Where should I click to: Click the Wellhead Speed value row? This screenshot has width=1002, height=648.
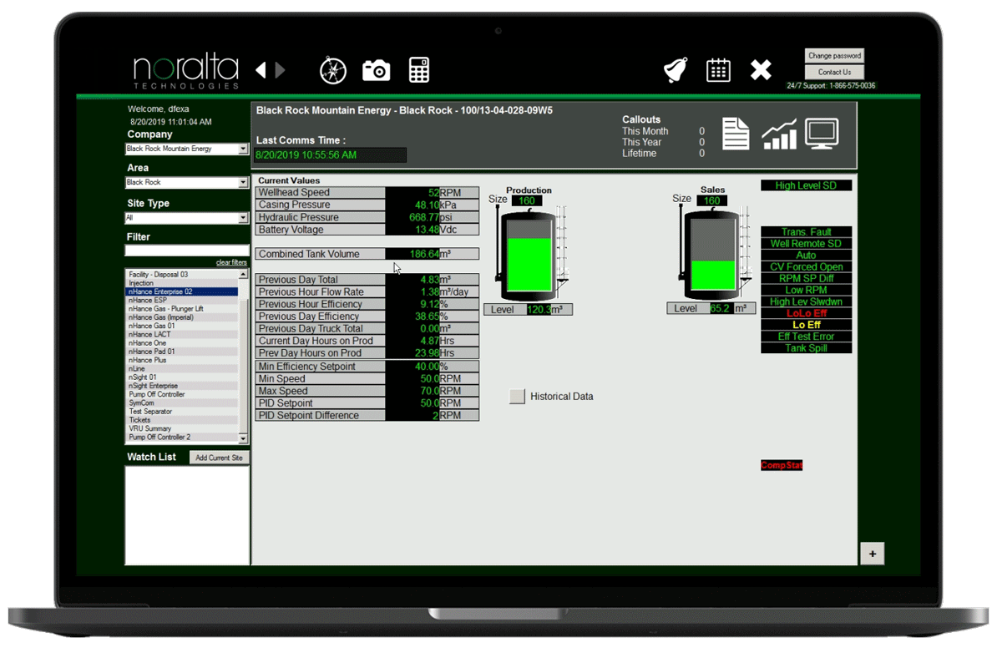[x=367, y=193]
